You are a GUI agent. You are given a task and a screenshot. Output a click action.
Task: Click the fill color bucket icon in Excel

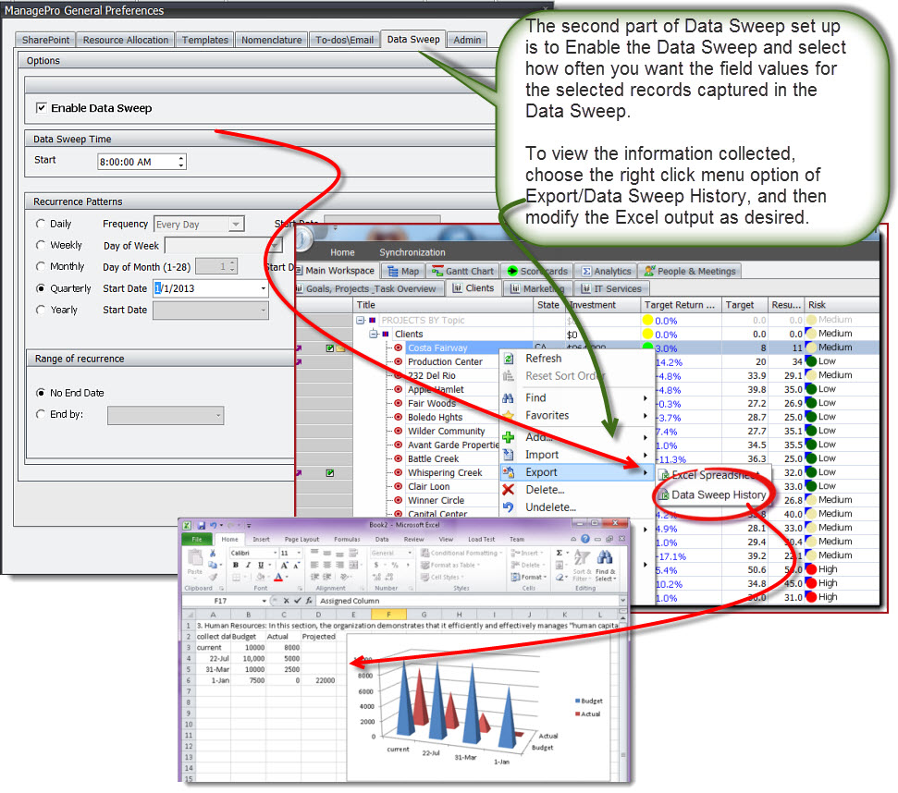click(261, 578)
